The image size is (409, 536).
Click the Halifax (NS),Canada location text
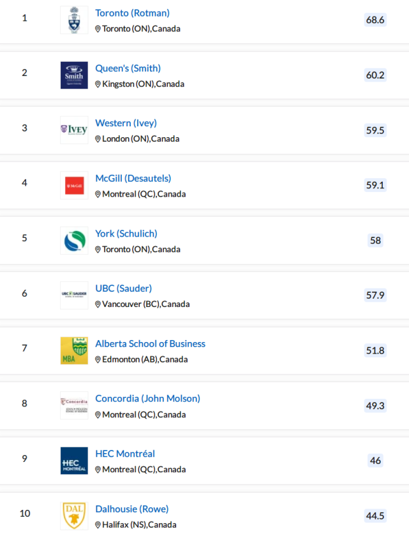(x=139, y=525)
